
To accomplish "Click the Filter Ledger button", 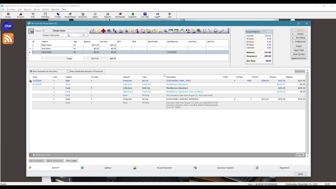I will pyautogui.click(x=71, y=161).
